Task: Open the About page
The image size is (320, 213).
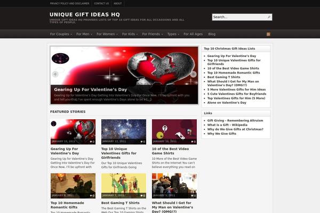Action: click(117, 4)
